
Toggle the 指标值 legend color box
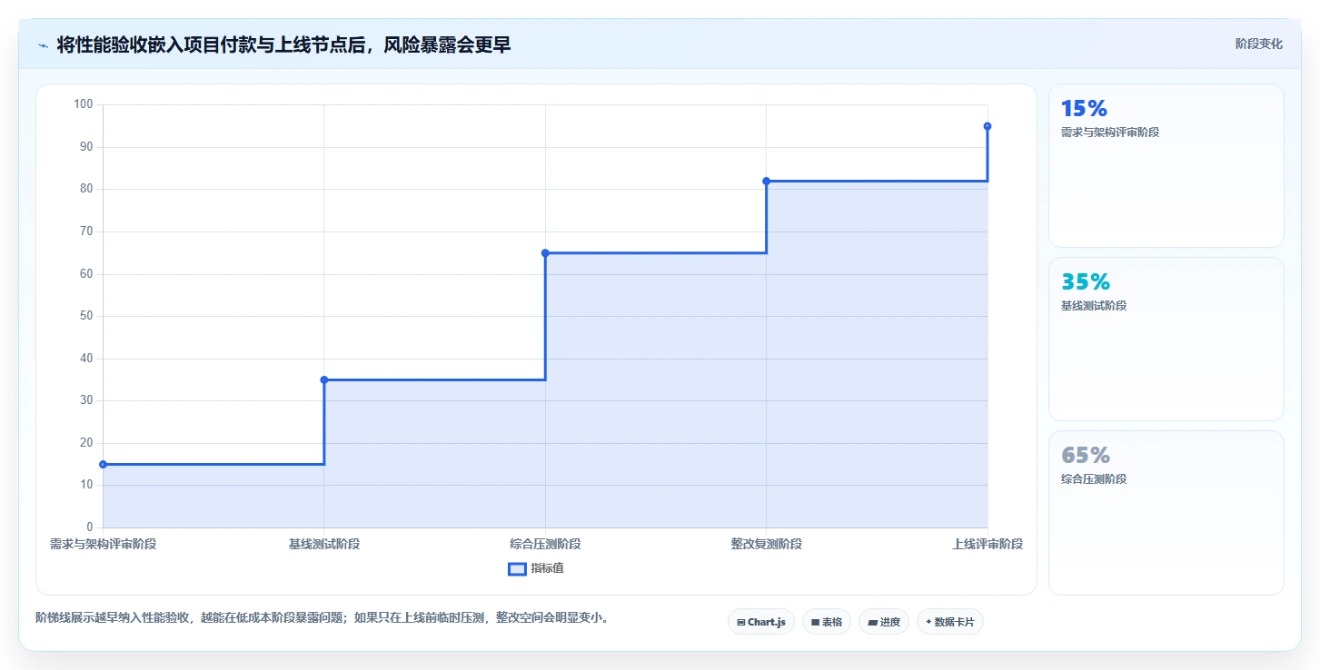tap(517, 569)
